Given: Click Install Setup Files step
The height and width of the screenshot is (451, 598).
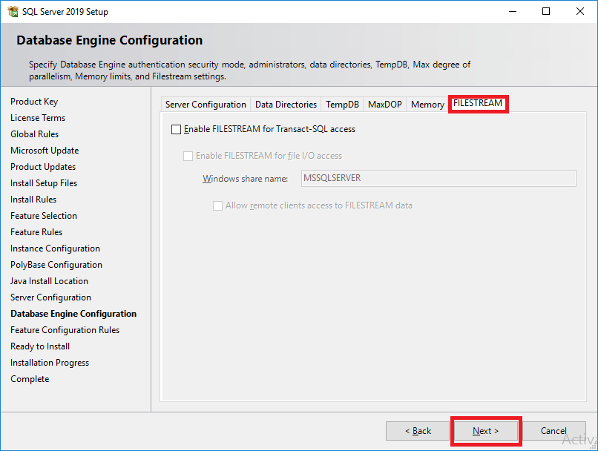Looking at the screenshot, I should (x=44, y=183).
